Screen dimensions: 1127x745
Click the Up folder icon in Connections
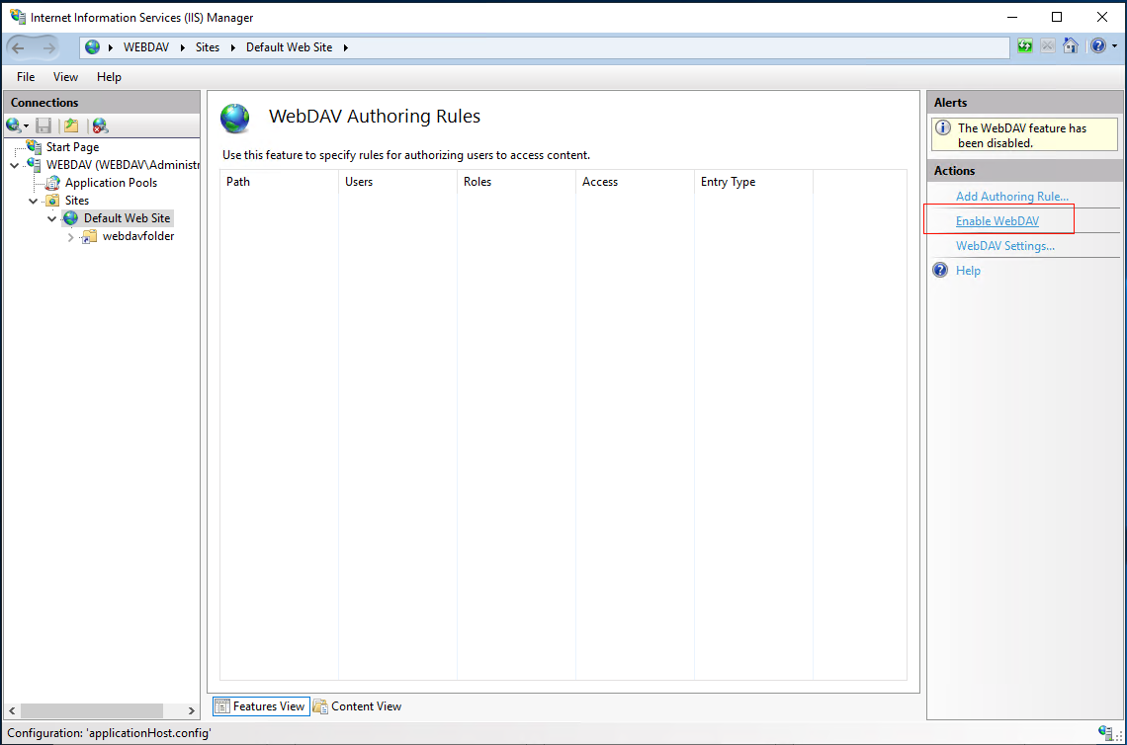(71, 125)
